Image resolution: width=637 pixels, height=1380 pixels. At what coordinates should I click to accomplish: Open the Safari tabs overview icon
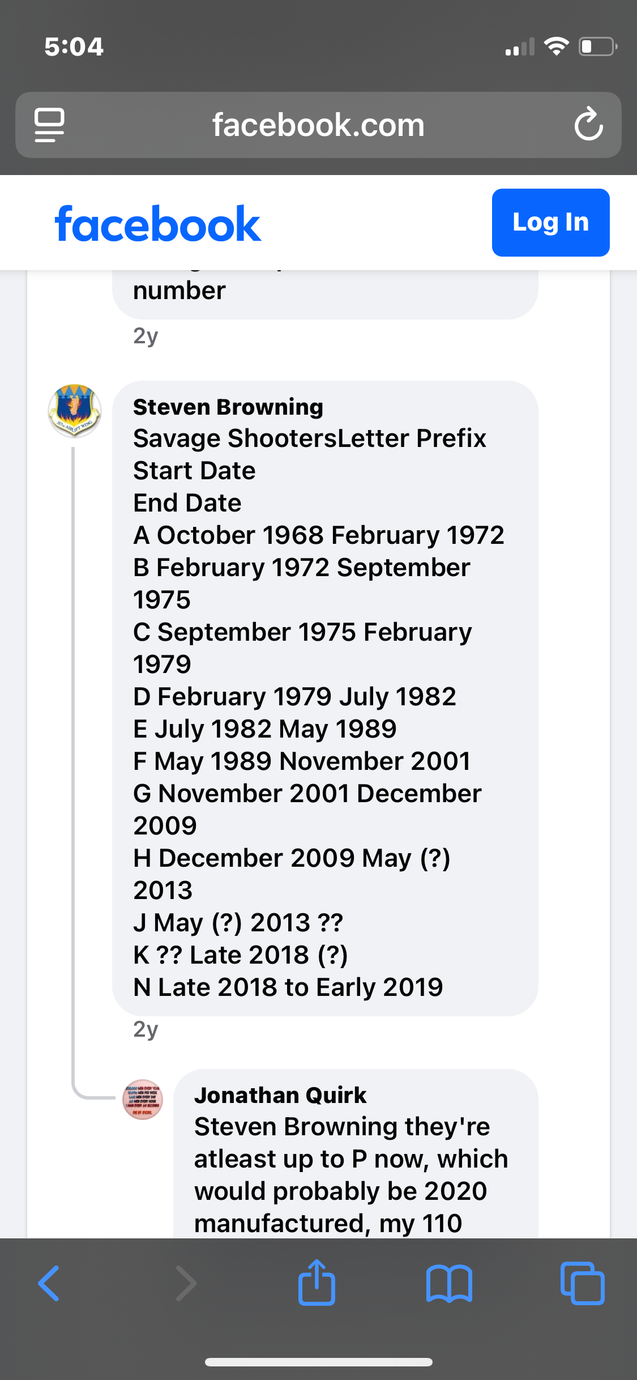582,1283
